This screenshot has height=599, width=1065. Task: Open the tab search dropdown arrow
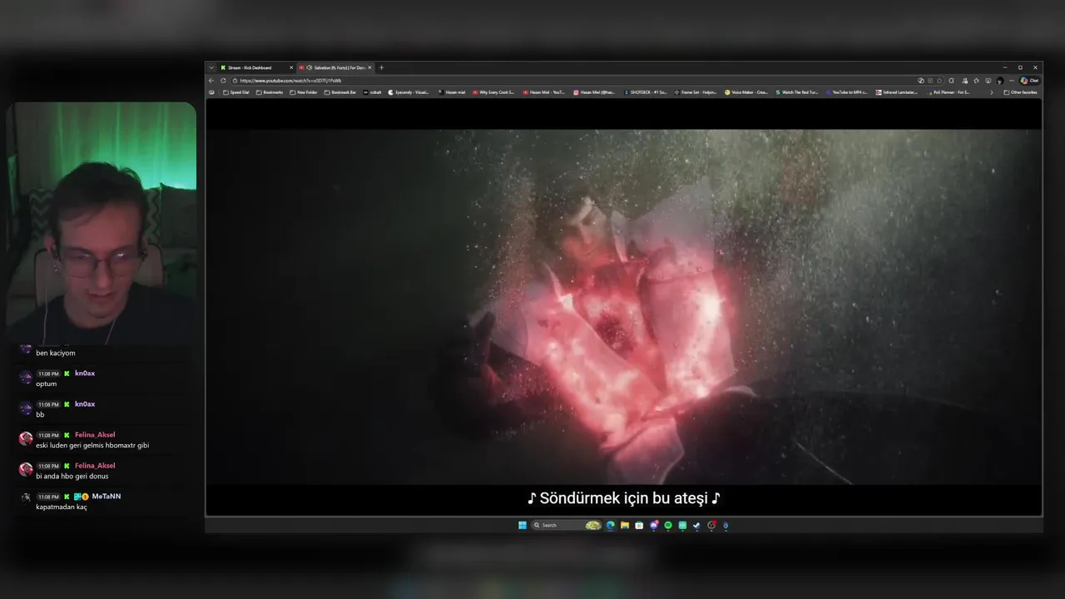(211, 67)
